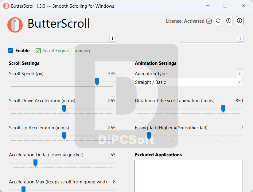Click the info button below the About icon
Viewport: 253px width, 192px height.
click(240, 38)
